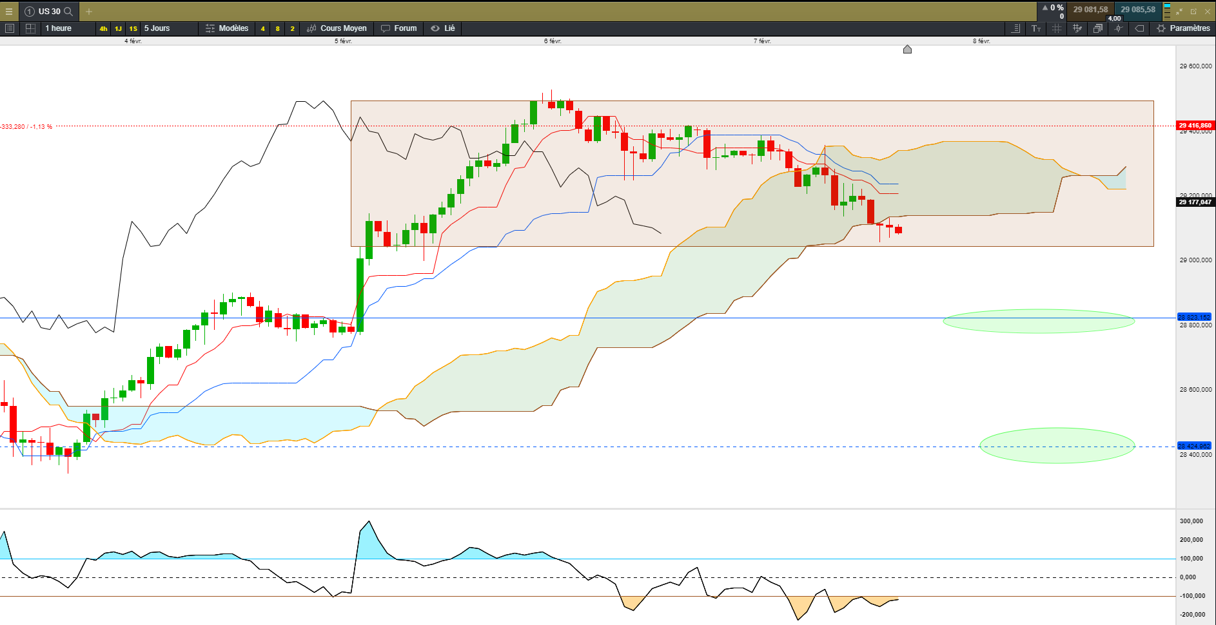Expand the Cours Moyen price type dropdown
Screen dimensions: 1216x625
(337, 28)
